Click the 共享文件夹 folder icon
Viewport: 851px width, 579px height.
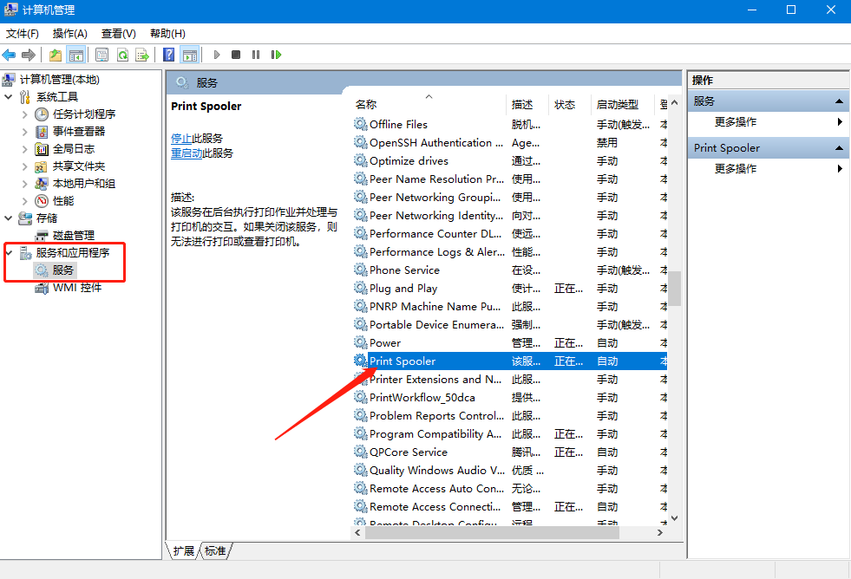[42, 166]
